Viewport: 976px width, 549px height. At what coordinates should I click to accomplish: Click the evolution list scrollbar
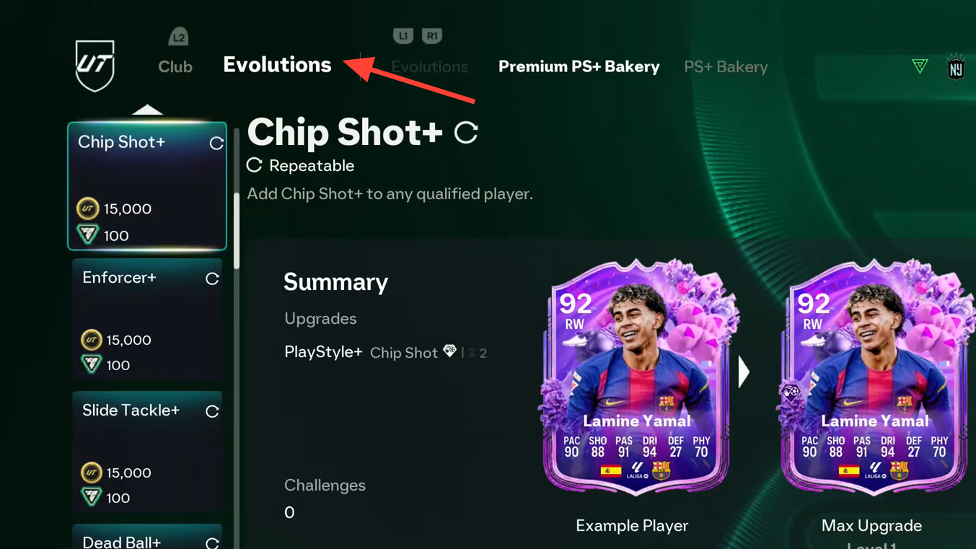pos(236,231)
